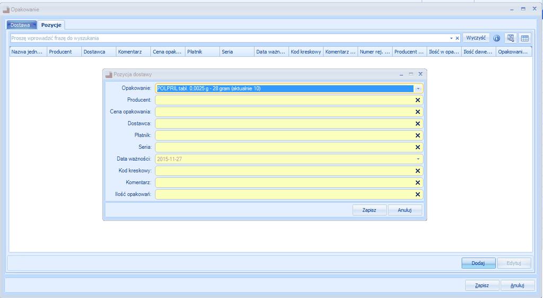
Task: Clear the Komentarz field with its X
Action: coord(418,183)
